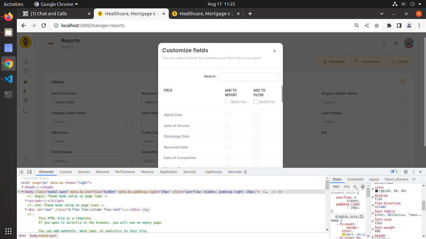Check Select All under Add to Filter

pyautogui.click(x=256, y=102)
